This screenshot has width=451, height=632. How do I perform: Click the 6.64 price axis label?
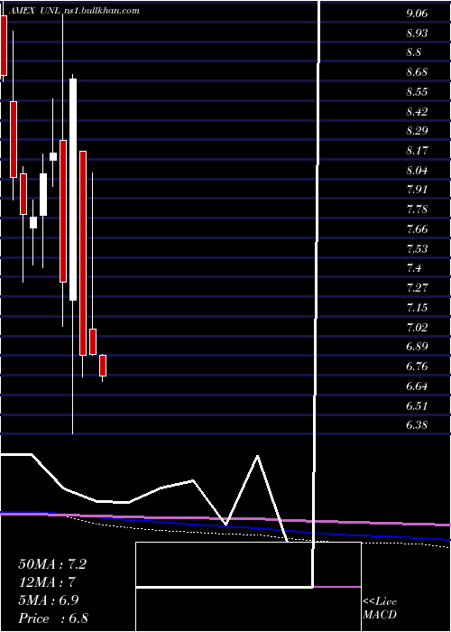417,386
